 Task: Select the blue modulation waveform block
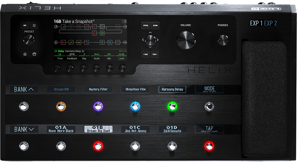click(110, 43)
